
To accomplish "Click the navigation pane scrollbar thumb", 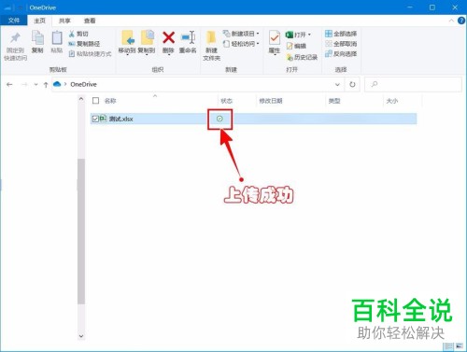I will [81, 231].
